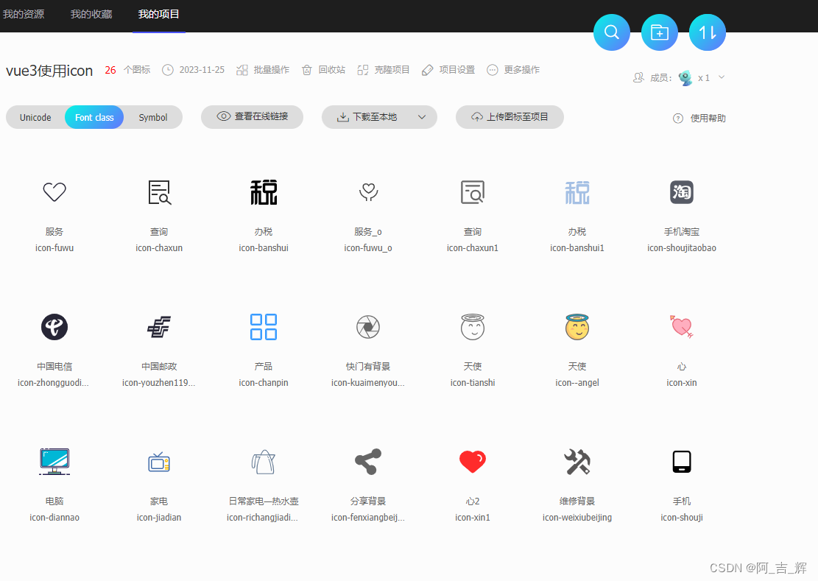Switch to the Unicode tab
The height and width of the screenshot is (581, 818).
pyautogui.click(x=35, y=117)
